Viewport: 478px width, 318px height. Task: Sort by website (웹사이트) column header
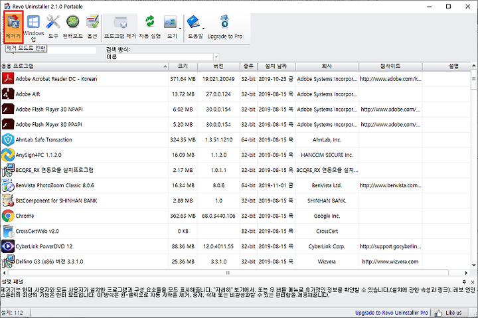click(x=390, y=66)
